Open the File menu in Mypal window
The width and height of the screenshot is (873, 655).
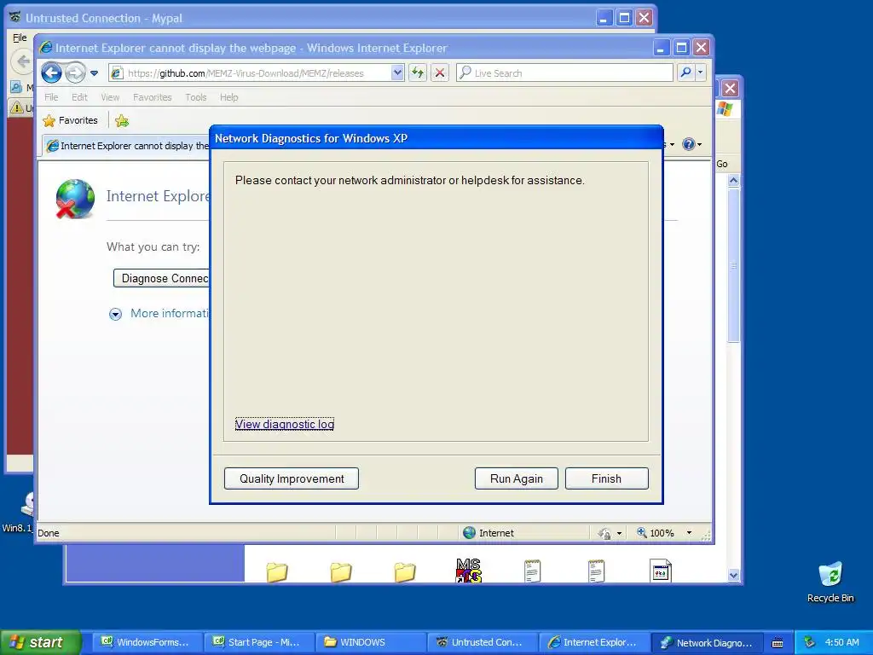(20, 38)
